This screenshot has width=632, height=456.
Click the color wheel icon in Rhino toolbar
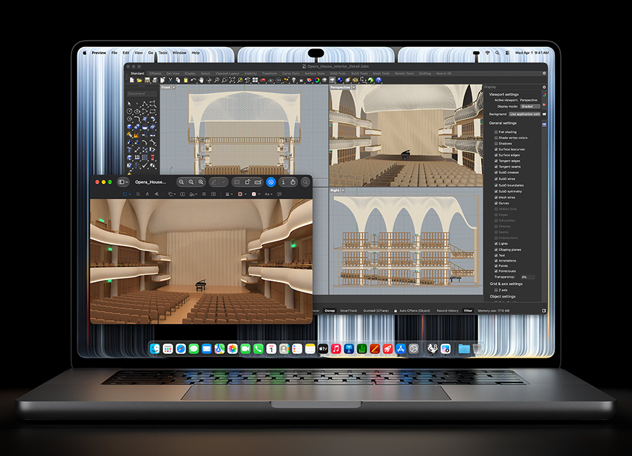click(x=317, y=80)
